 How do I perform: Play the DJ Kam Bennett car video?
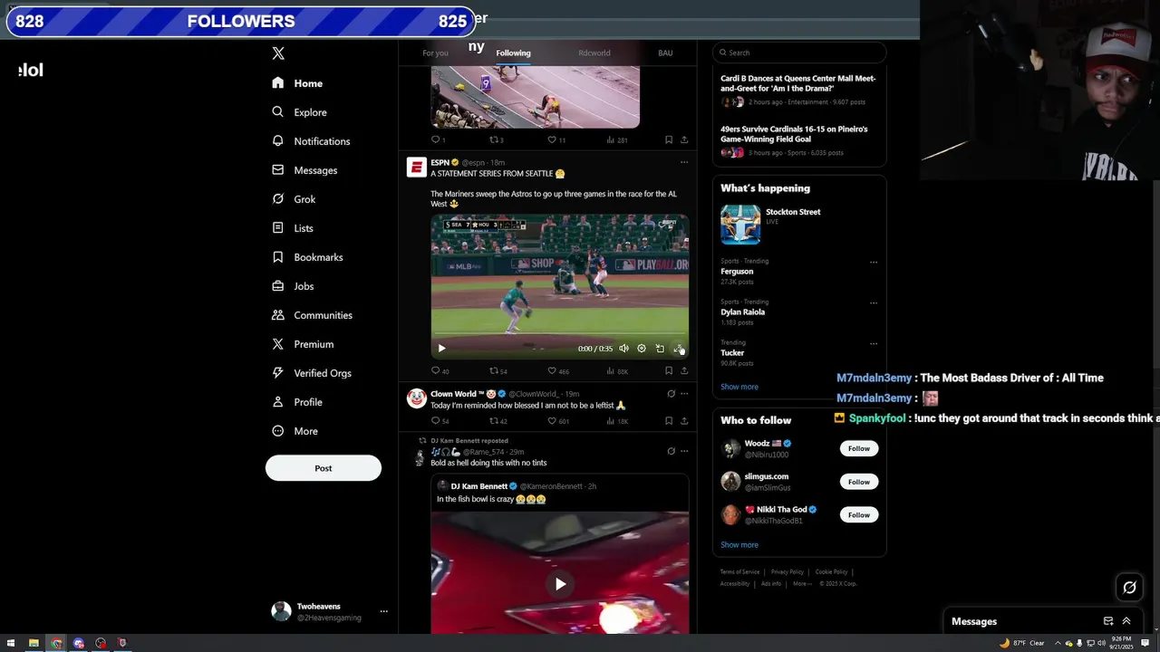(560, 584)
